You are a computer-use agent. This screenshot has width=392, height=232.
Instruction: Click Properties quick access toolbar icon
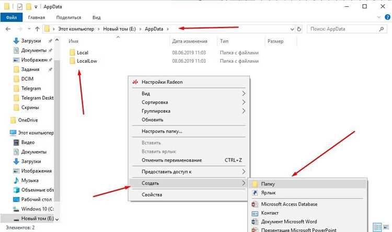[x=20, y=7]
